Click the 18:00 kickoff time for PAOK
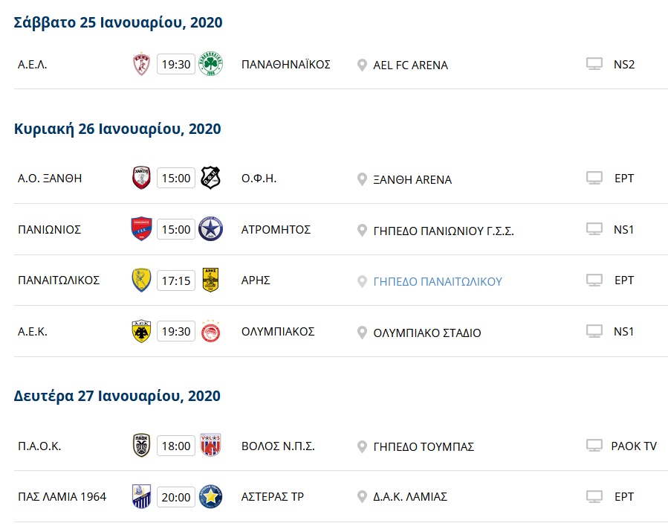This screenshot has width=668, height=526. (x=176, y=446)
